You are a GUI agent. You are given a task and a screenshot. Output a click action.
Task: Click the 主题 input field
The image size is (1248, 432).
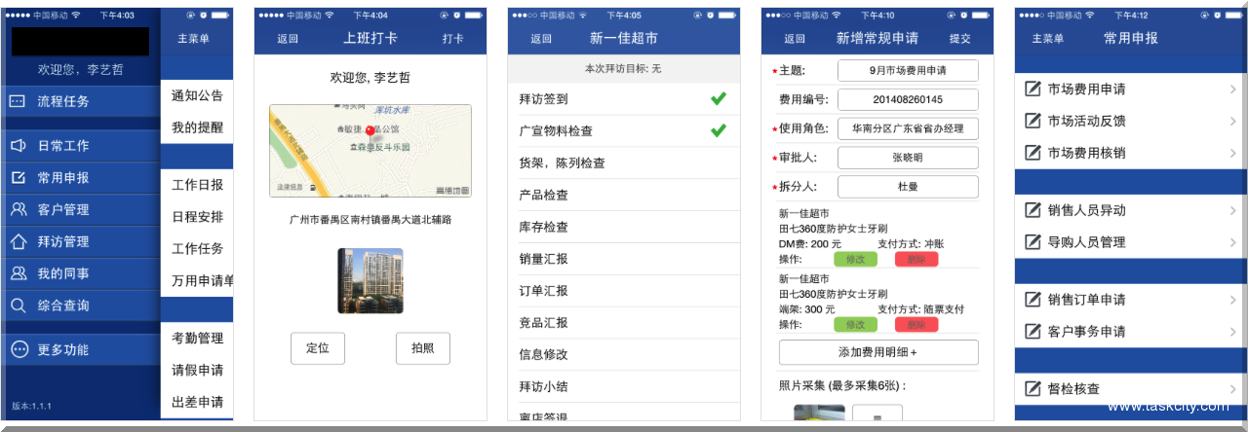pyautogui.click(x=908, y=71)
